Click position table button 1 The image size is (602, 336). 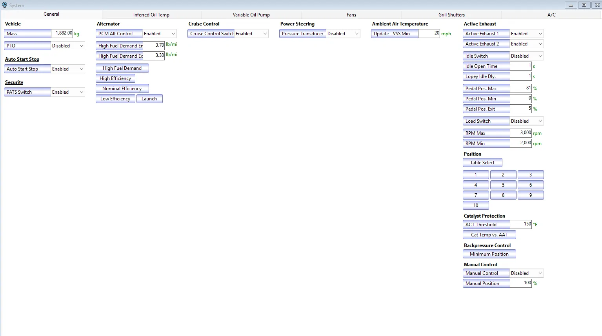(x=476, y=175)
